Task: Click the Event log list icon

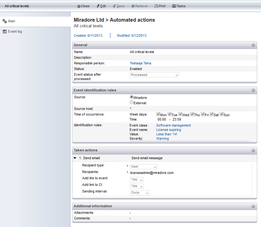Action: pos(5,31)
